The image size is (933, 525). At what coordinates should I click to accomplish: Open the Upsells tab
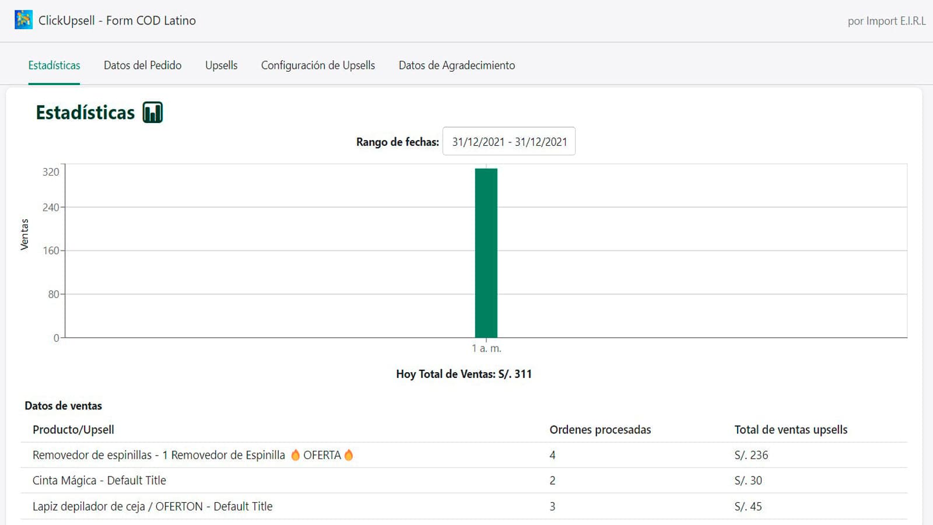click(x=220, y=65)
